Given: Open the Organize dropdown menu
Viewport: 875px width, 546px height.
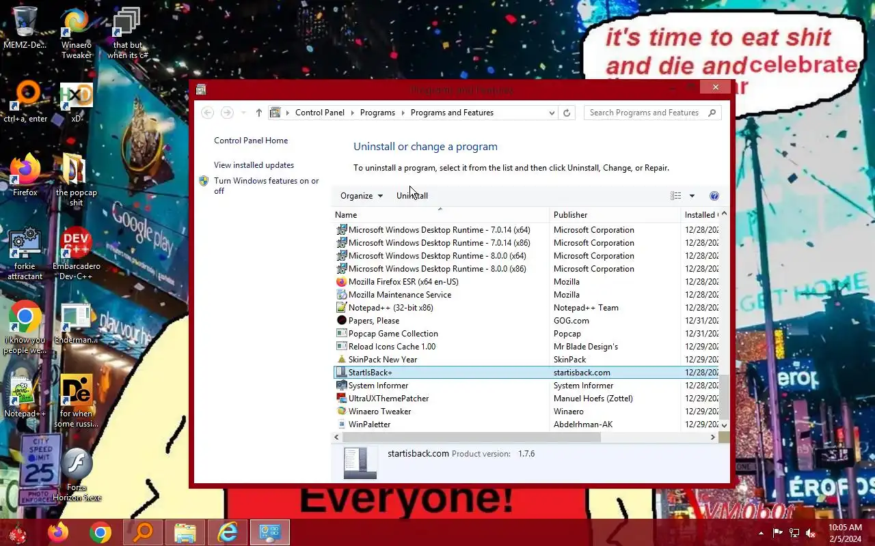Looking at the screenshot, I should [362, 196].
